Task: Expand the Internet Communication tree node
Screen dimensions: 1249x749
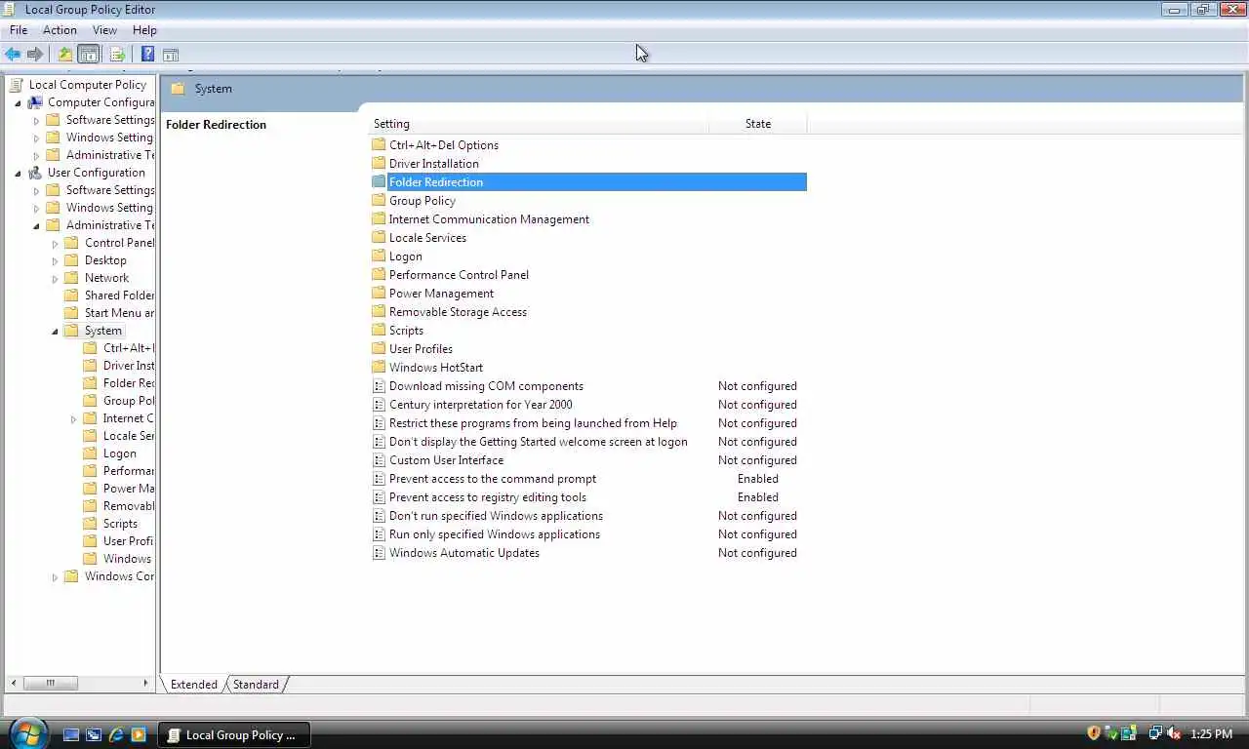Action: pos(74,418)
